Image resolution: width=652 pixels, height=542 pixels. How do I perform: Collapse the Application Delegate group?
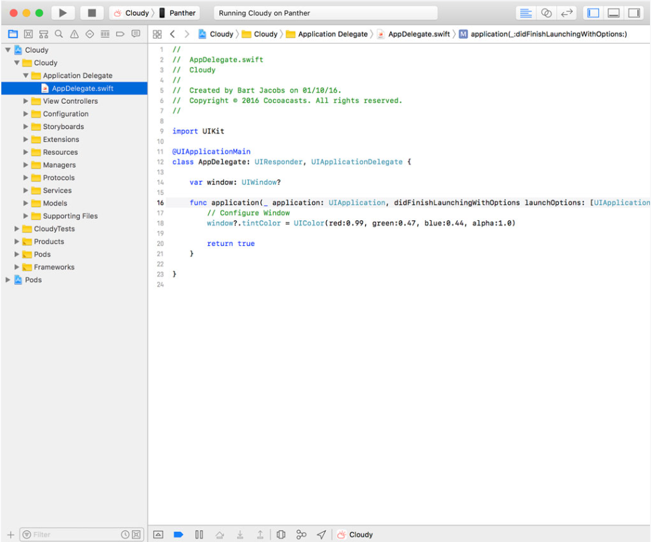point(25,75)
